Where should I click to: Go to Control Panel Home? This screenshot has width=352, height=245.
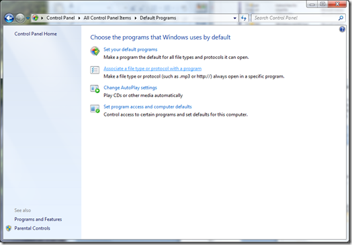(x=36, y=33)
